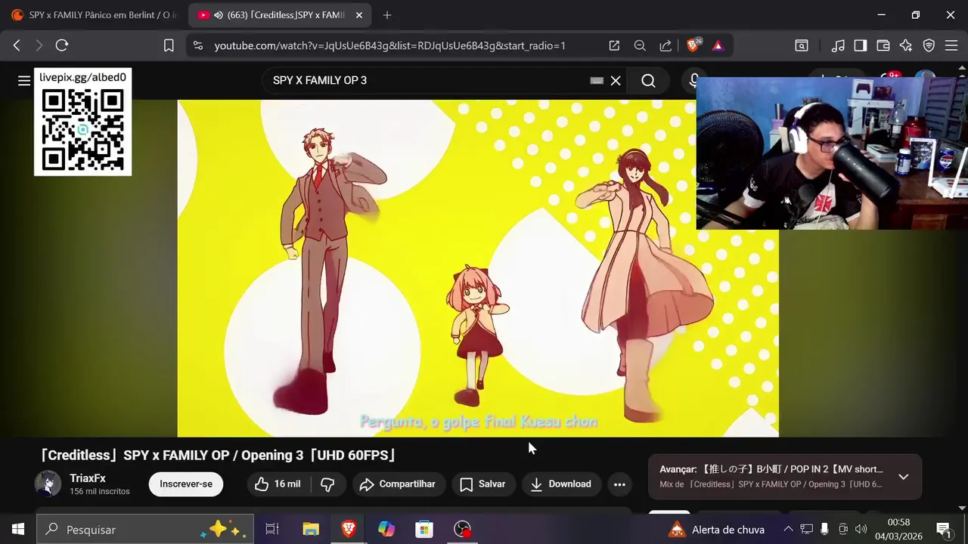968x544 pixels.
Task: Share this page from the address bar
Action: tap(665, 45)
